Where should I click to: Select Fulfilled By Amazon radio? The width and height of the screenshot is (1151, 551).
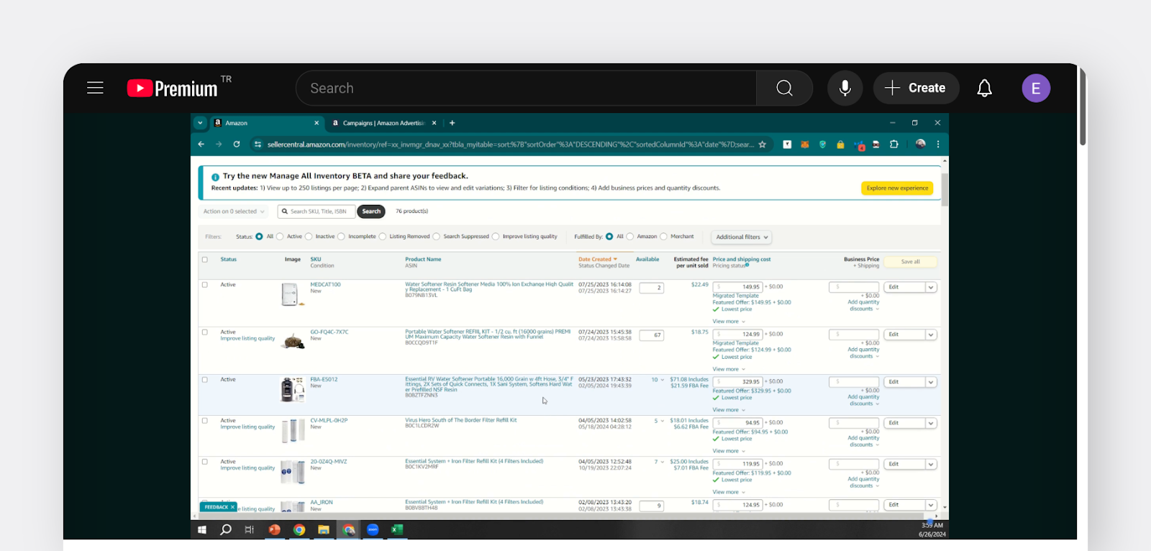point(630,237)
